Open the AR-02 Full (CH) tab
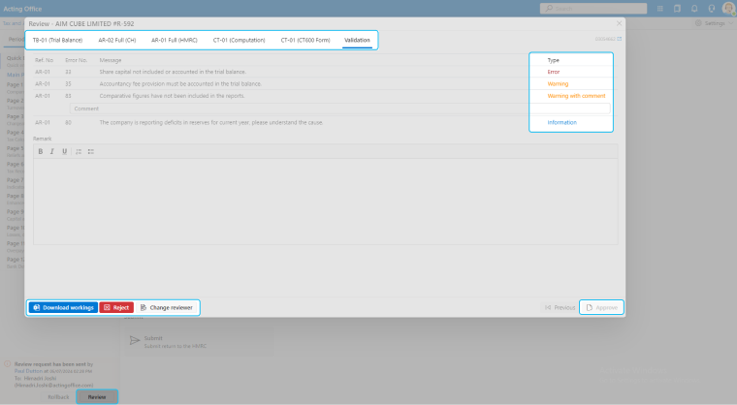 point(117,41)
